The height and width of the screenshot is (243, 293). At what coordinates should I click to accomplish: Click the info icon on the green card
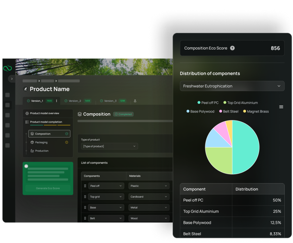pos(26,166)
